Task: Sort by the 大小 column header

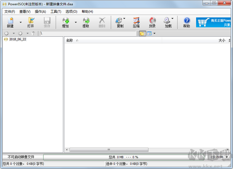Action: (194, 40)
